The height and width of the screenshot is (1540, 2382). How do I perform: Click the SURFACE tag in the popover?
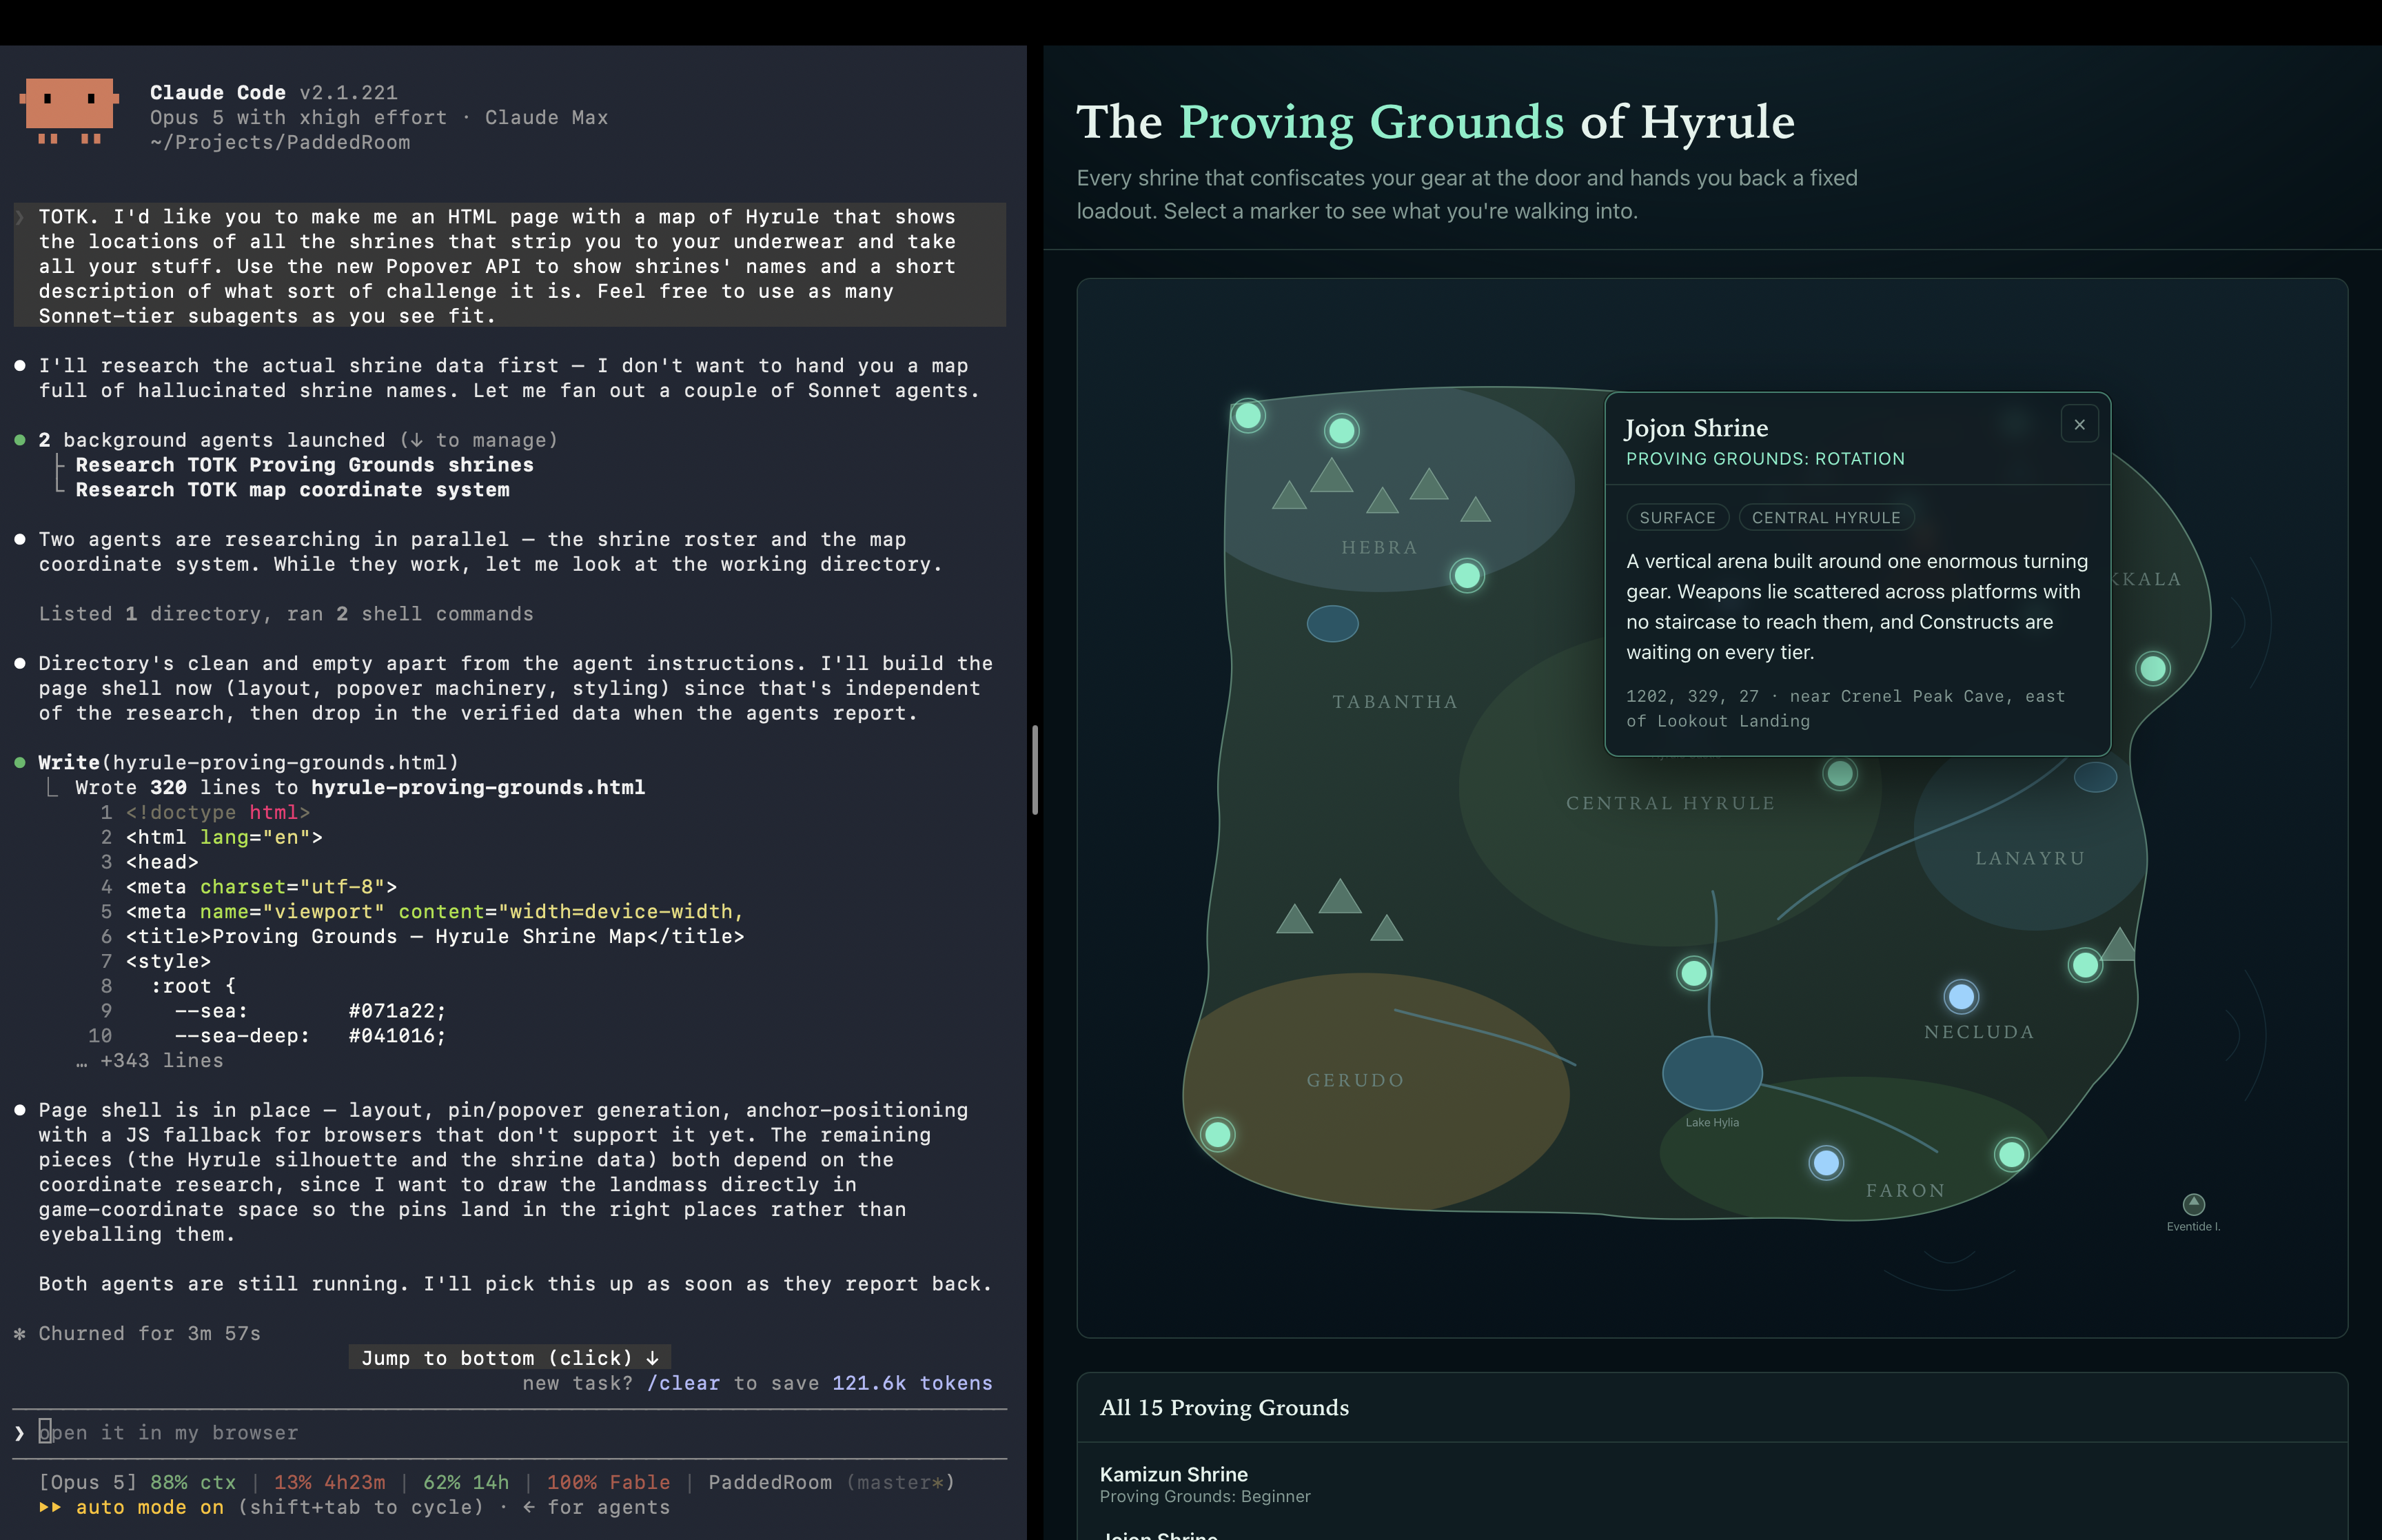pos(1678,518)
